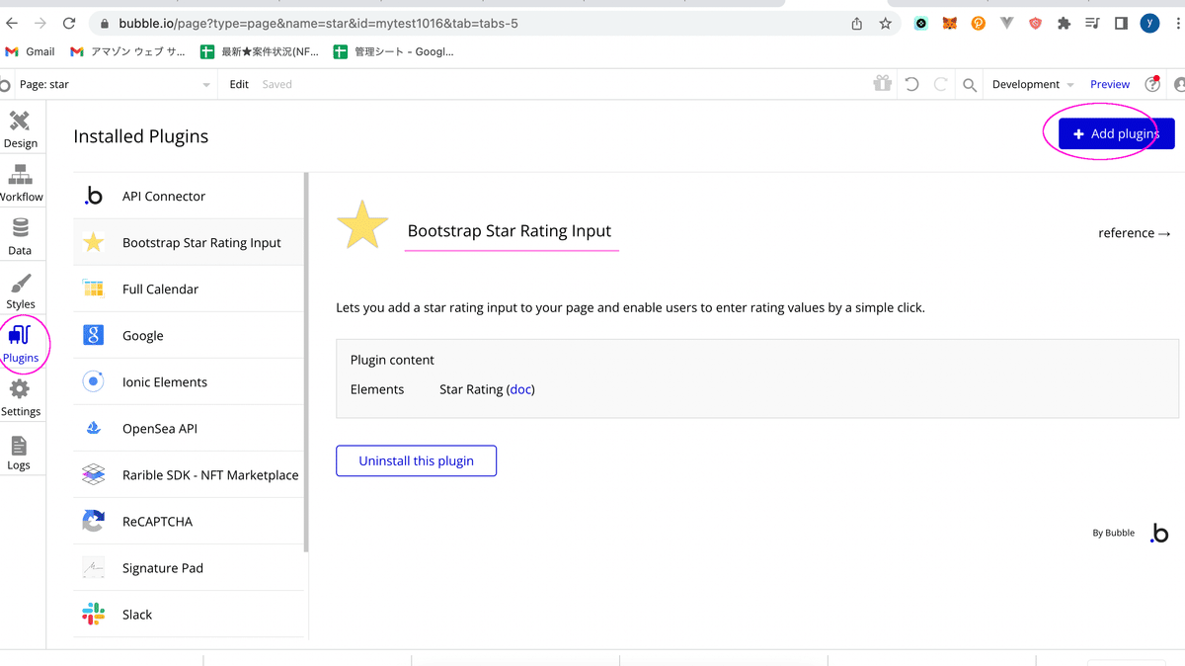Screen dimensions: 1185x666
Task: Open the Brave shield extension icon
Action: click(x=1035, y=24)
